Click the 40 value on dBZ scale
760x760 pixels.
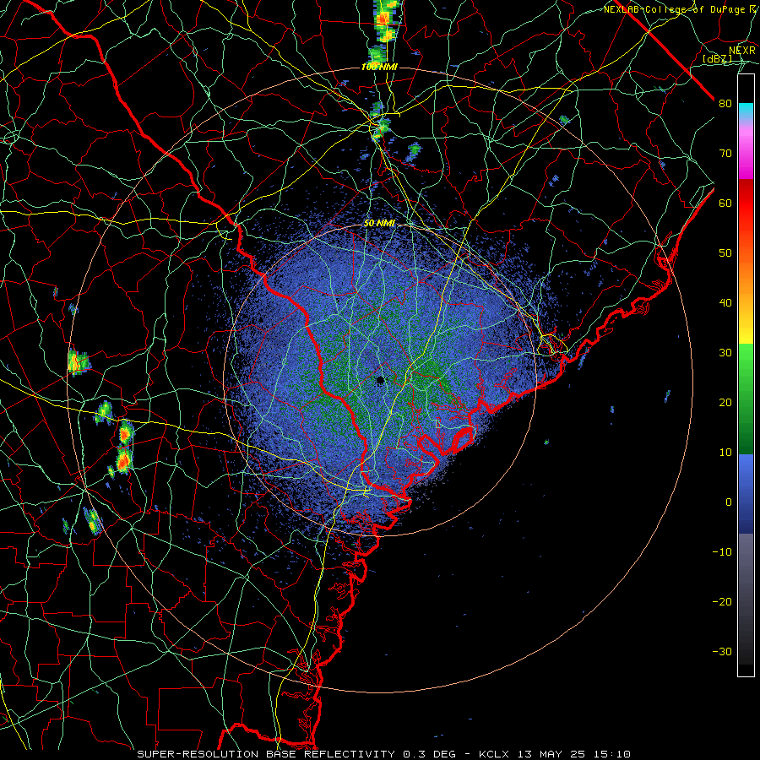[725, 303]
